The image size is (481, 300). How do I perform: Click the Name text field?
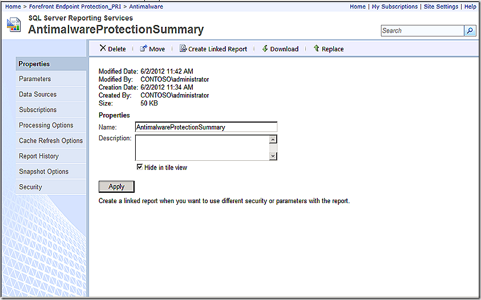[x=206, y=127]
